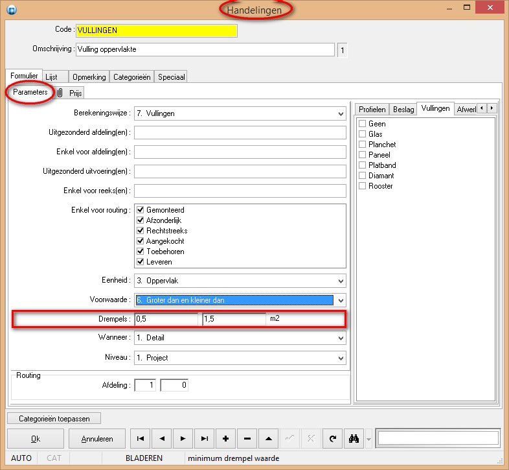
Task: Toggle the Afzonderlijk routing checkbox
Action: pos(141,220)
